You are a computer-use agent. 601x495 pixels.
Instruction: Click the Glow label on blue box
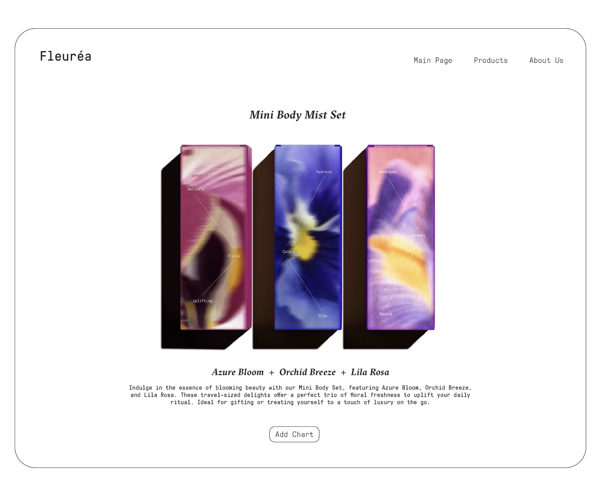323,316
